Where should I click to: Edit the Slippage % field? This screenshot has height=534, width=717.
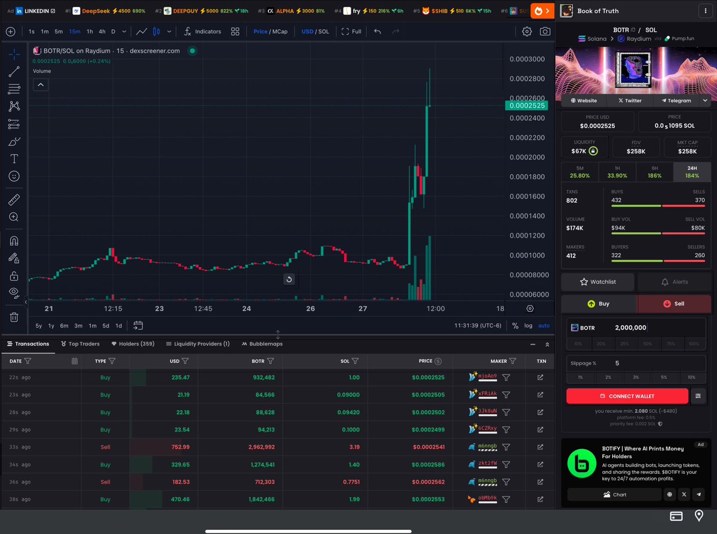tap(636, 363)
